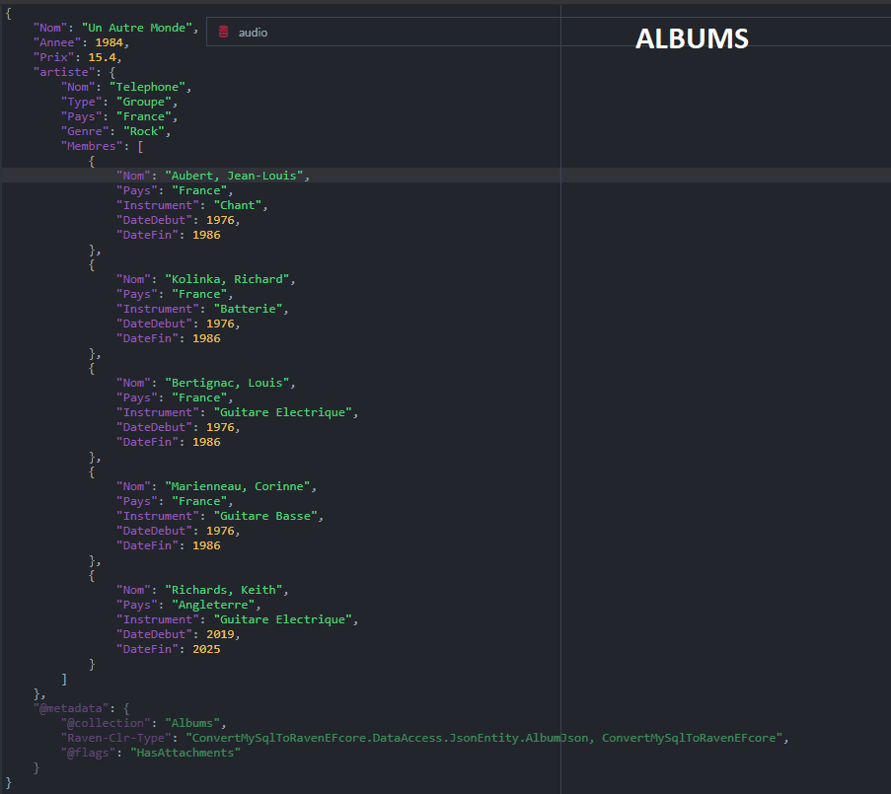Click the "HasAttachments" flags value

pyautogui.click(x=186, y=753)
